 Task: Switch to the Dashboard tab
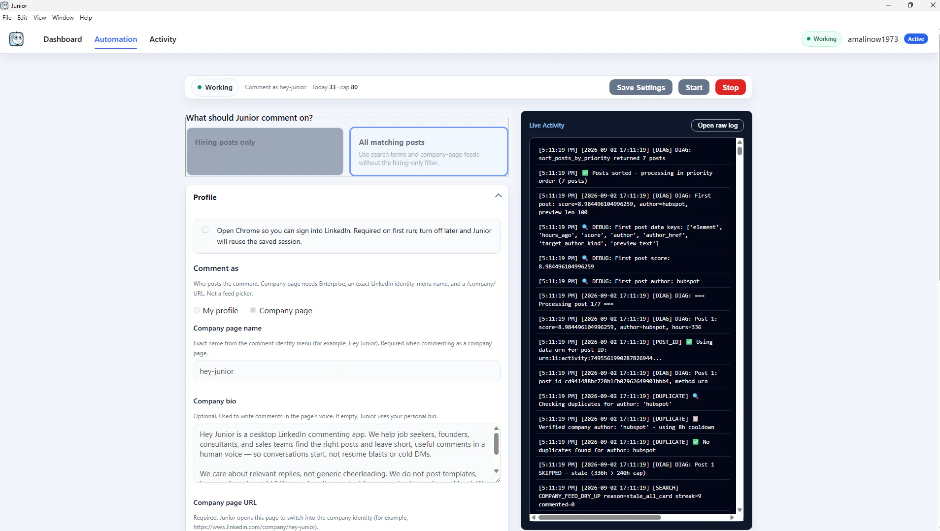coord(63,39)
